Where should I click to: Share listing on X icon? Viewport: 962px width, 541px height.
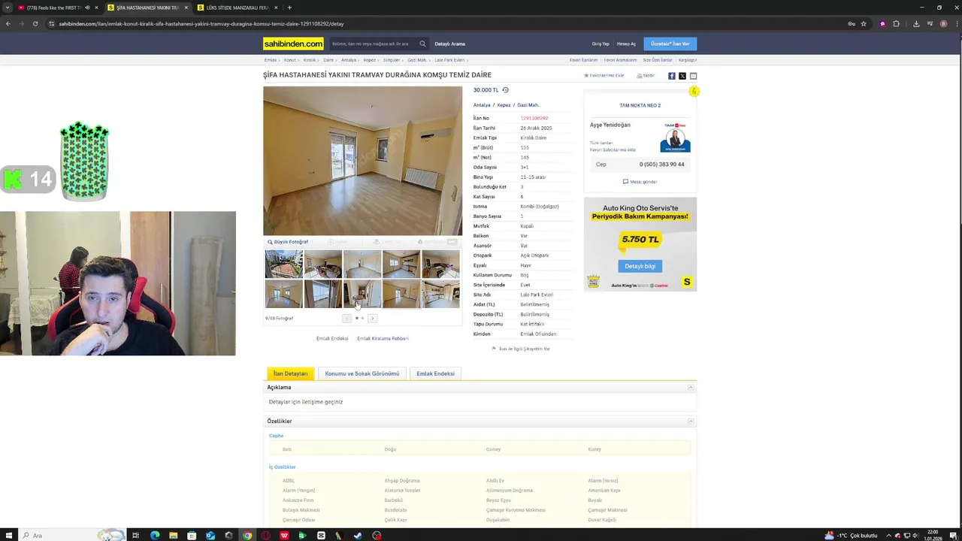pyautogui.click(x=682, y=76)
